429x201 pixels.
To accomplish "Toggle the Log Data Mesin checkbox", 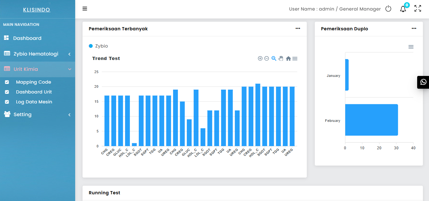I will click(x=7, y=102).
